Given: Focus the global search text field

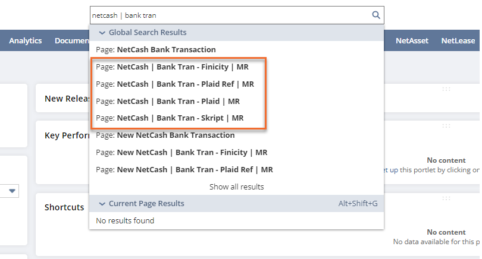Looking at the screenshot, I should pos(230,15).
